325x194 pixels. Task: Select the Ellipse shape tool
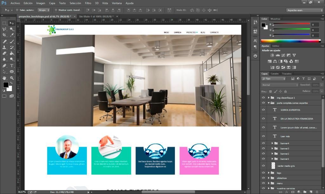tap(12, 72)
